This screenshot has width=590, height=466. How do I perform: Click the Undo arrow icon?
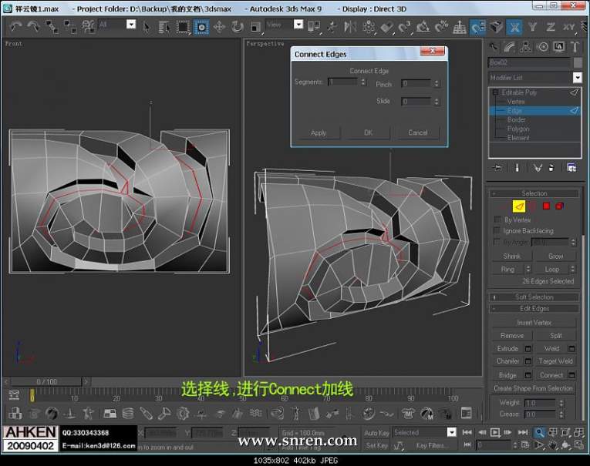[x=15, y=26]
